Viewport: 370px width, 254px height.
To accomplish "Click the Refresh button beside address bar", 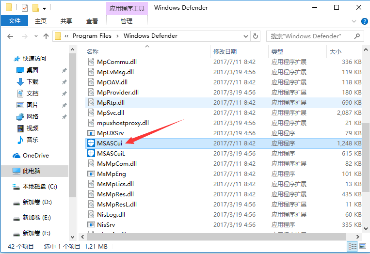I will pyautogui.click(x=257, y=36).
